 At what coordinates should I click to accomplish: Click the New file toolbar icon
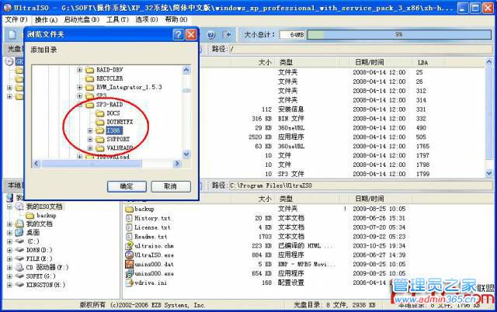[x=12, y=35]
